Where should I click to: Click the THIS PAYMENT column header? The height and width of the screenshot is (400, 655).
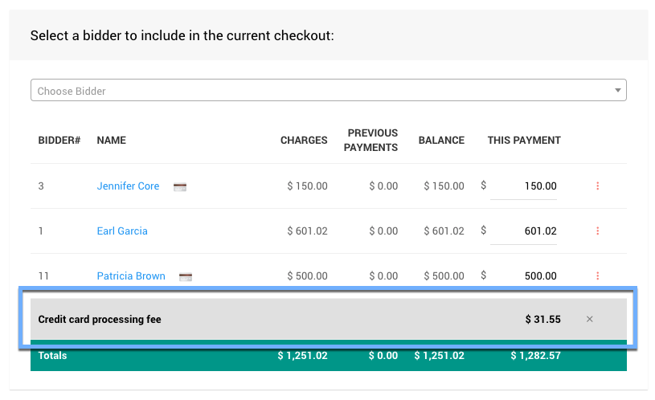(524, 141)
